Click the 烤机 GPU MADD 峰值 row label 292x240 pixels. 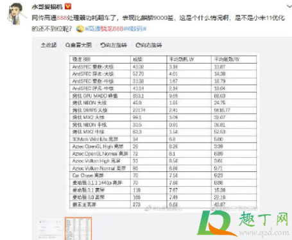point(95,96)
